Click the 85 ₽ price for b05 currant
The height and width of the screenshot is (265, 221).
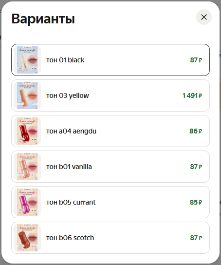(196, 202)
